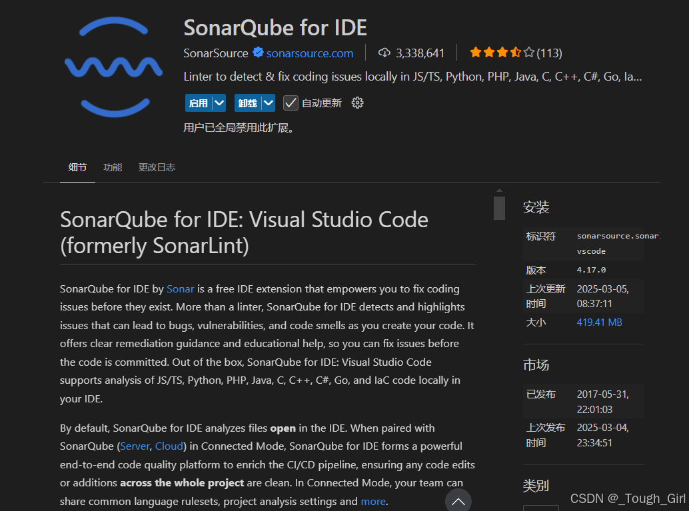This screenshot has height=511, width=689.
Task: Click the 上次发布时间 value 2025-03-04
Action: pyautogui.click(x=602, y=435)
